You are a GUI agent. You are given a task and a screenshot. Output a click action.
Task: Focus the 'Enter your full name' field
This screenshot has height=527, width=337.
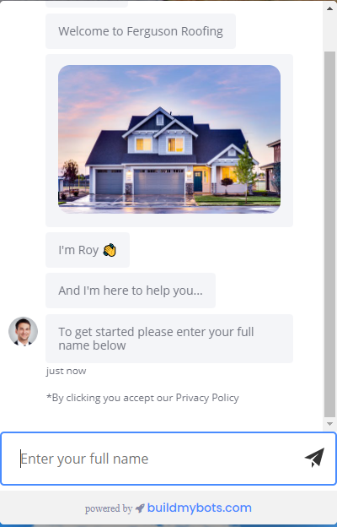[168, 459]
